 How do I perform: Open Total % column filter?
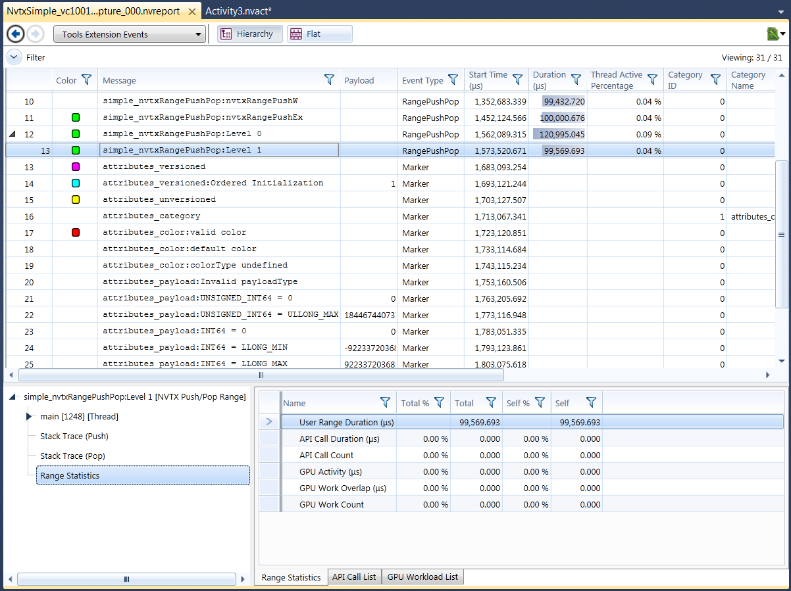tap(439, 402)
